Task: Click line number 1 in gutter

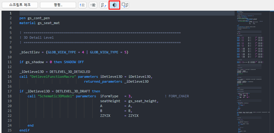Action: click(10, 13)
